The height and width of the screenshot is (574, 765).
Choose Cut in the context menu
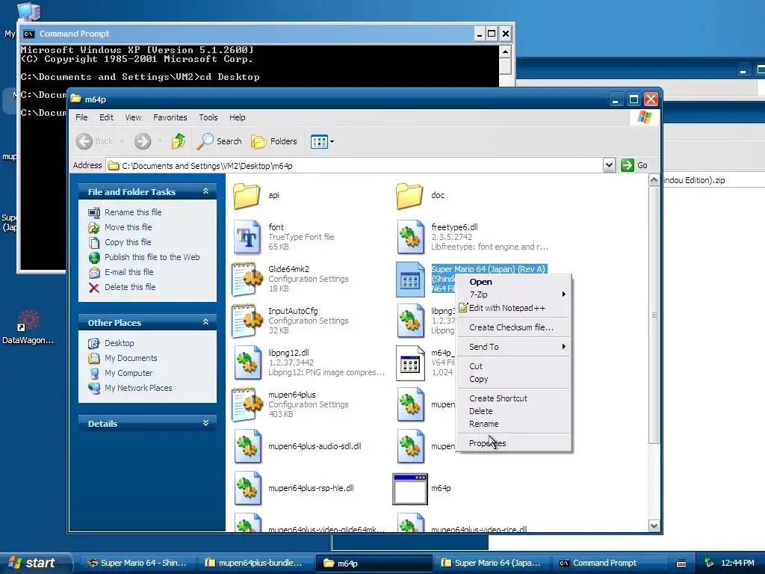pos(514,366)
